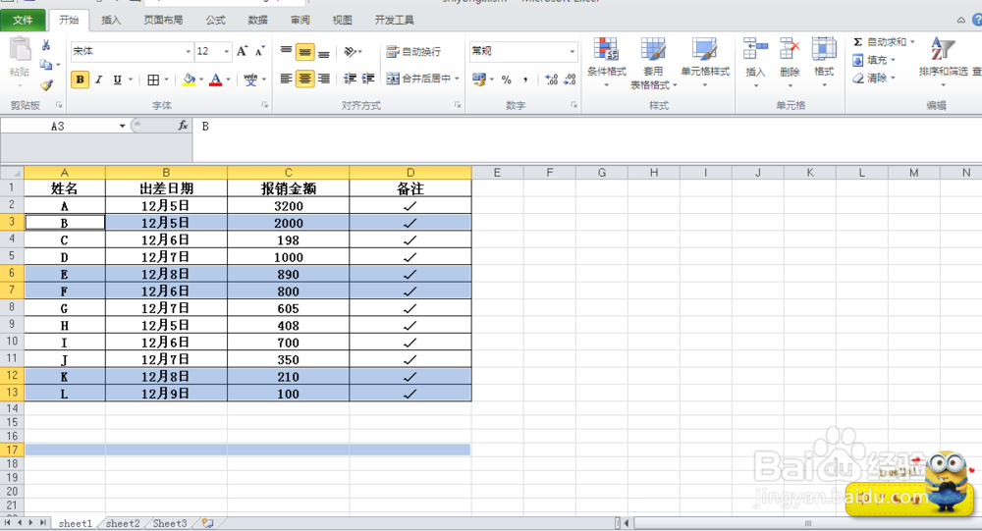Screen dimensions: 982x531
Task: Click the text orientation icon
Action: pyautogui.click(x=351, y=51)
